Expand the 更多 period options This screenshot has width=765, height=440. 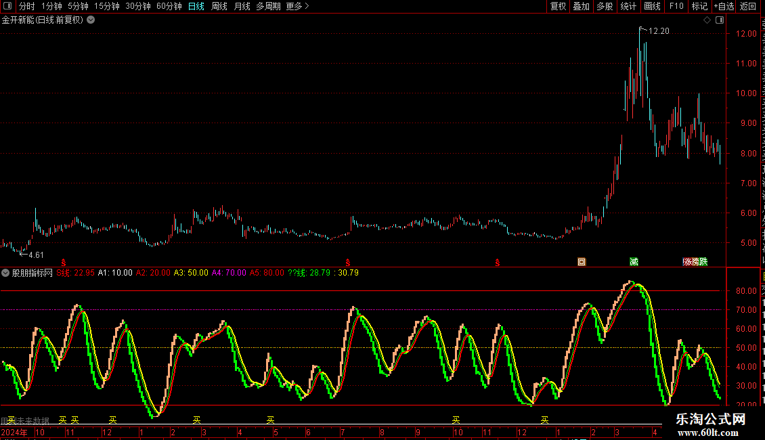[298, 6]
